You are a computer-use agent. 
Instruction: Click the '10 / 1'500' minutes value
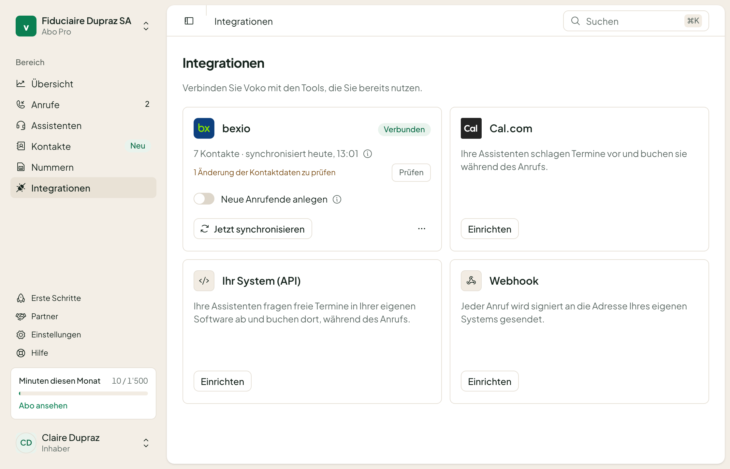(x=130, y=381)
